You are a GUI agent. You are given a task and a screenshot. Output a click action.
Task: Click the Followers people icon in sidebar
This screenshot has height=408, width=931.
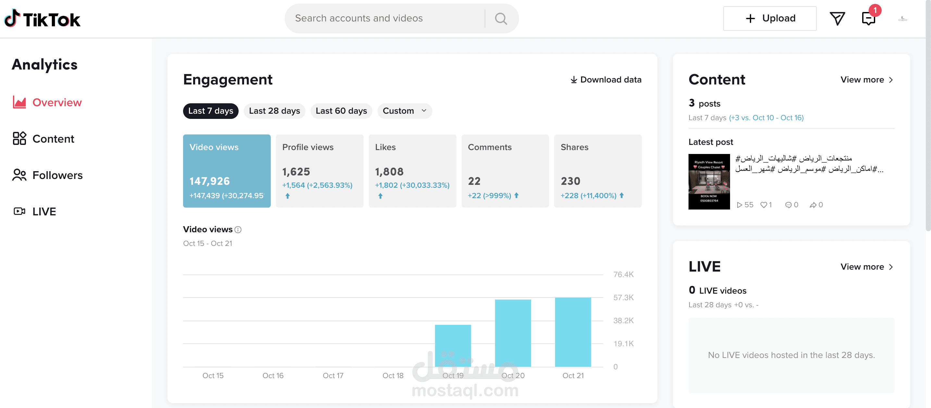(19, 175)
